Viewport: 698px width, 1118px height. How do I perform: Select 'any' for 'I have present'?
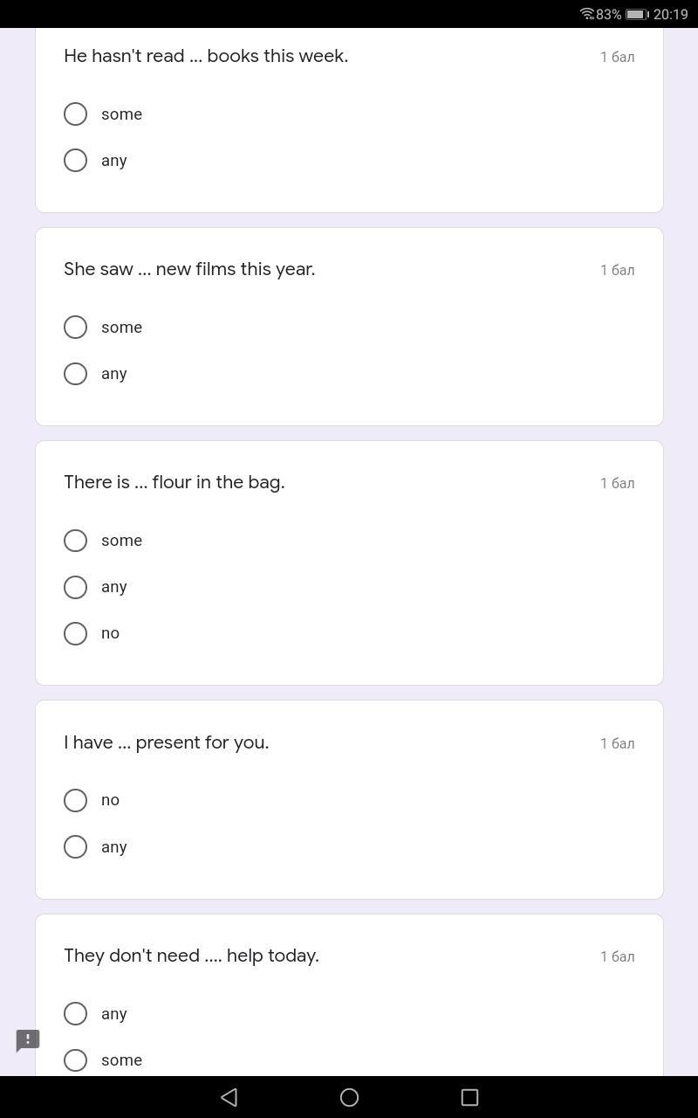75,847
